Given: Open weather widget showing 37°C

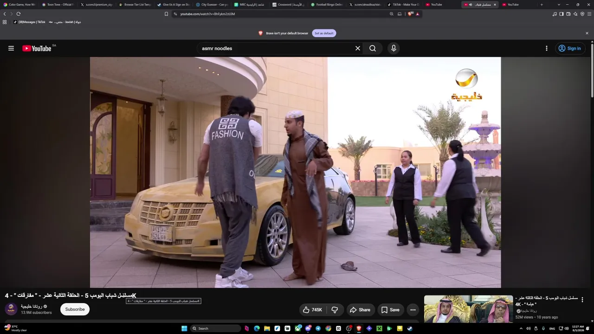Looking at the screenshot, I should pos(15,328).
